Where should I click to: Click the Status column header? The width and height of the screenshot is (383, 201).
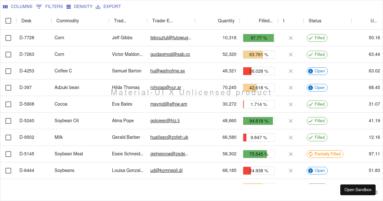tap(315, 21)
